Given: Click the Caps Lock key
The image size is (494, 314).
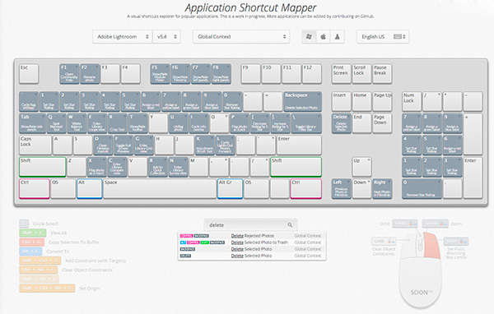Looking at the screenshot, I should [35, 145].
